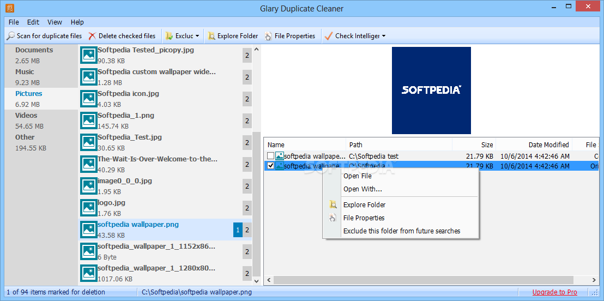Click the File Properties hand icon in toolbar

[x=268, y=36]
